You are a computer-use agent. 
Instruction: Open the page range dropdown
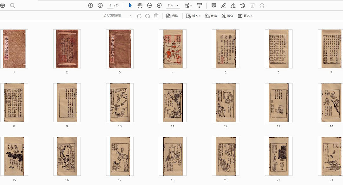[131, 16]
